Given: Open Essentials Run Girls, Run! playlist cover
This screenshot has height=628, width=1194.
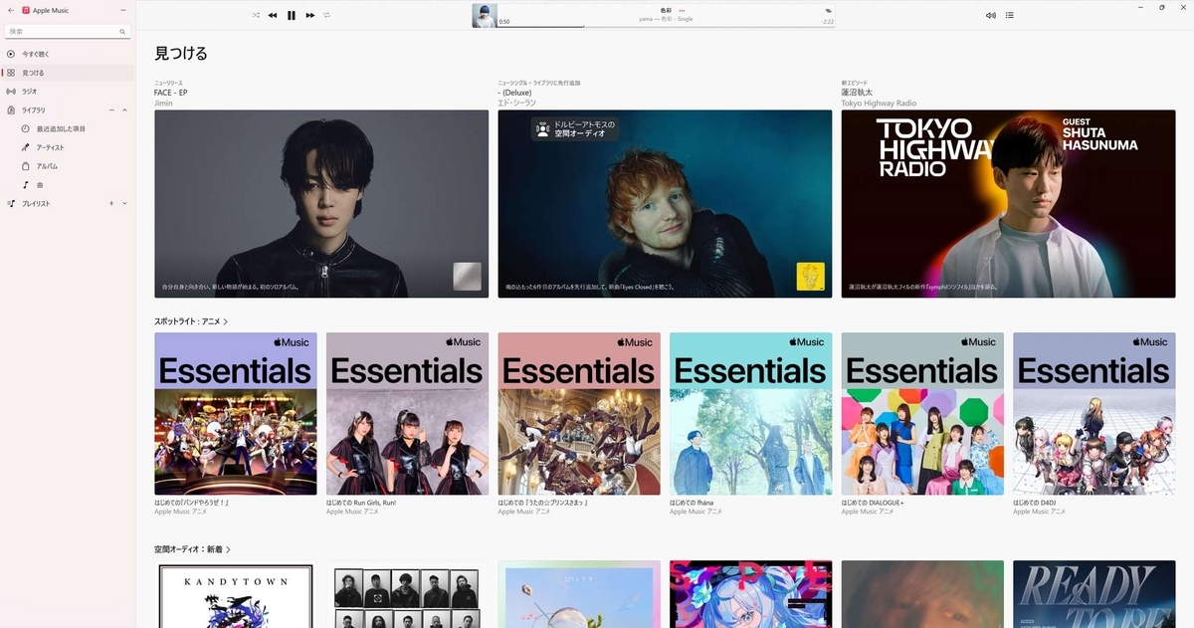Looking at the screenshot, I should pyautogui.click(x=407, y=413).
